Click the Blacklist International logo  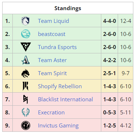pyautogui.click(x=26, y=99)
